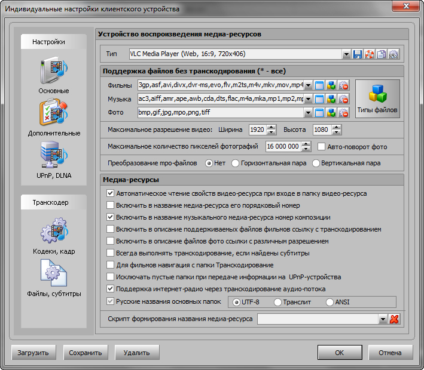Viewport: 424px width, 370px height.
Task: Uncheck Поддержка интернет-радио checkbox
Action: [110, 289]
